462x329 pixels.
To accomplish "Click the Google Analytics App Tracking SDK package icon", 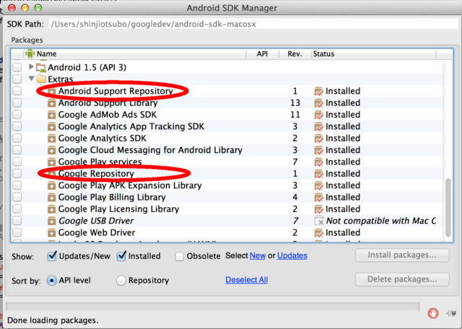I will (51, 127).
